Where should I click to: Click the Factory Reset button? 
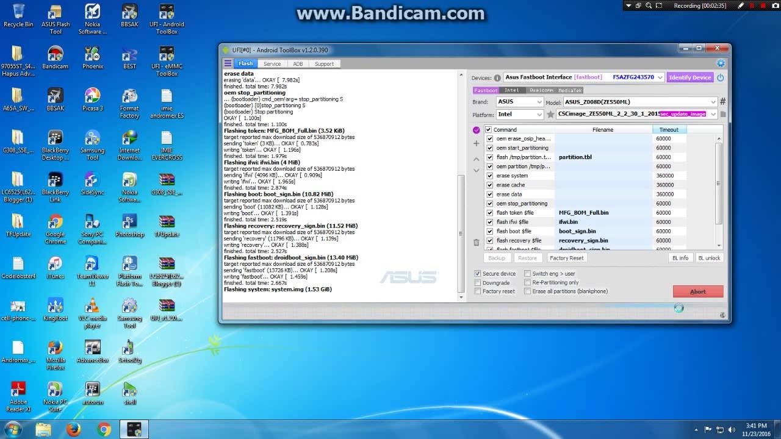[567, 258]
